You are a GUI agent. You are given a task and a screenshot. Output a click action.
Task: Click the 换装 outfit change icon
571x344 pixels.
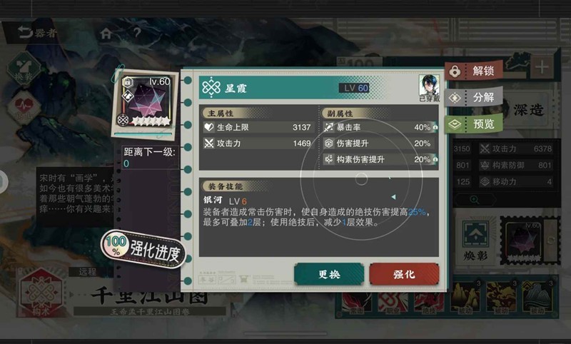click(24, 69)
